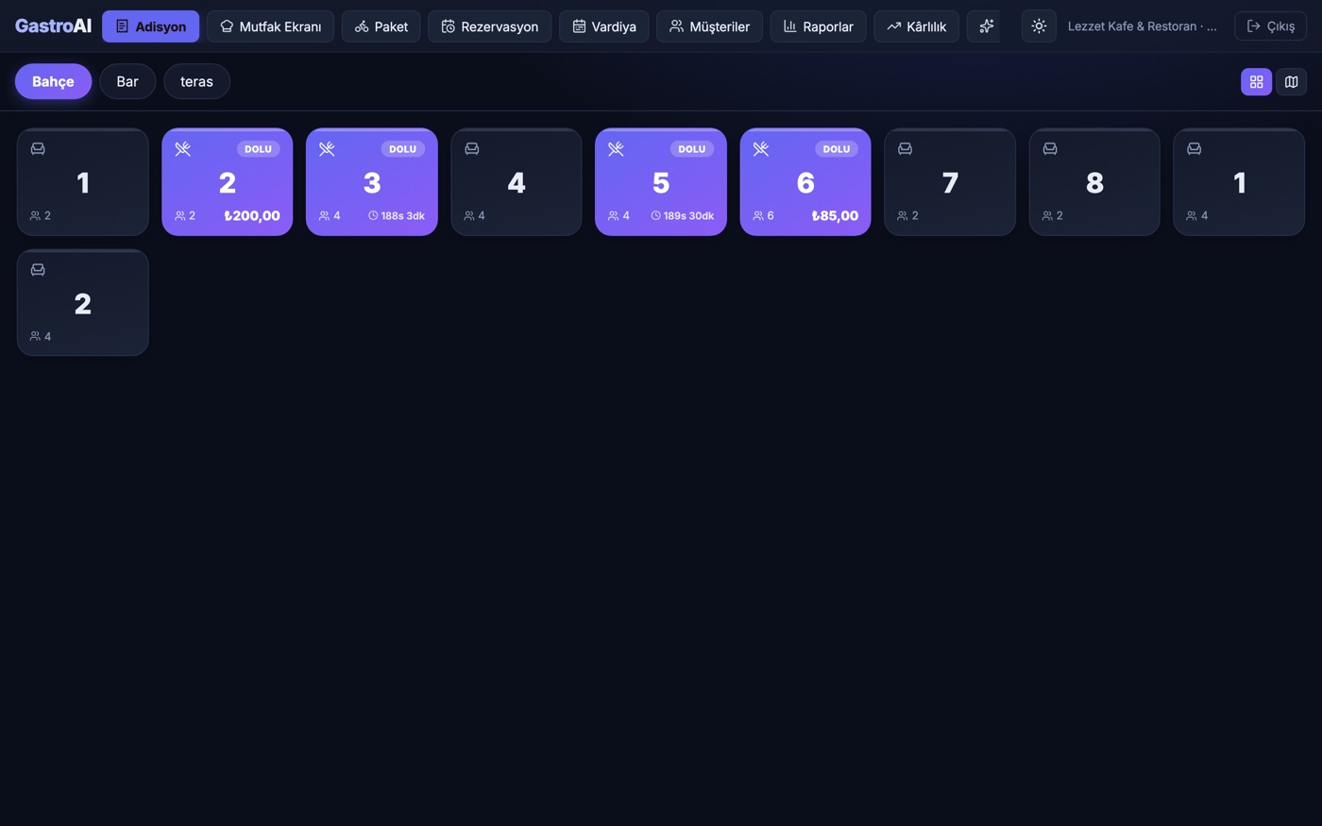
Task: Open occupied table 6 with ₺85,00
Action: (x=805, y=182)
